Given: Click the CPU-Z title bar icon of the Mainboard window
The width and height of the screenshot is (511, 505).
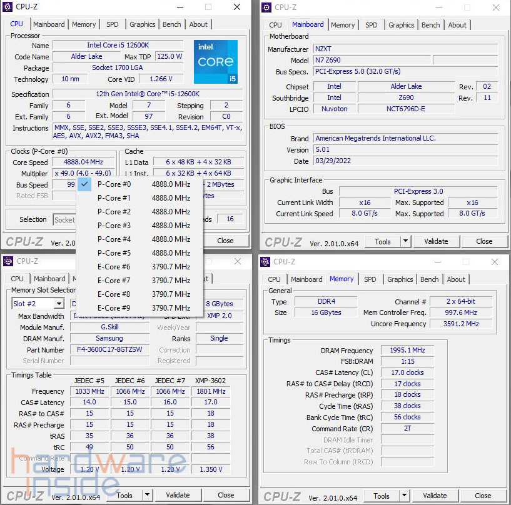Looking at the screenshot, I should [266, 7].
